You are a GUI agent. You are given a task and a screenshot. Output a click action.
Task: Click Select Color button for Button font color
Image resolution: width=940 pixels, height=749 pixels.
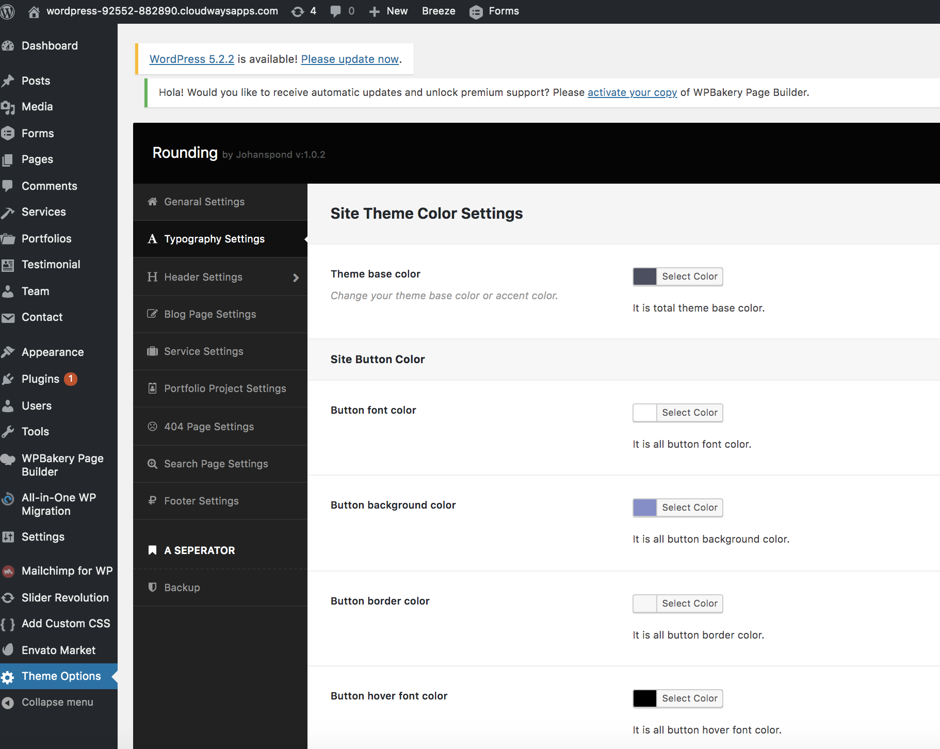690,413
